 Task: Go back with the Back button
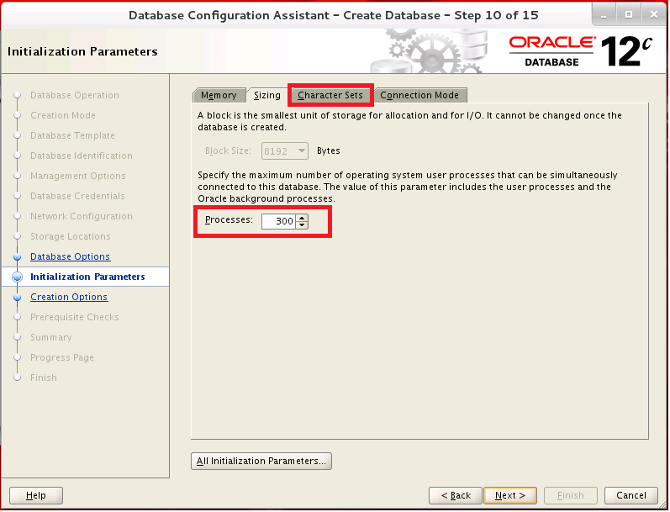455,495
